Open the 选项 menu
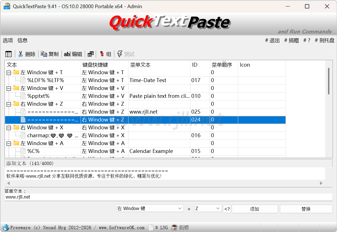 (x=8, y=40)
